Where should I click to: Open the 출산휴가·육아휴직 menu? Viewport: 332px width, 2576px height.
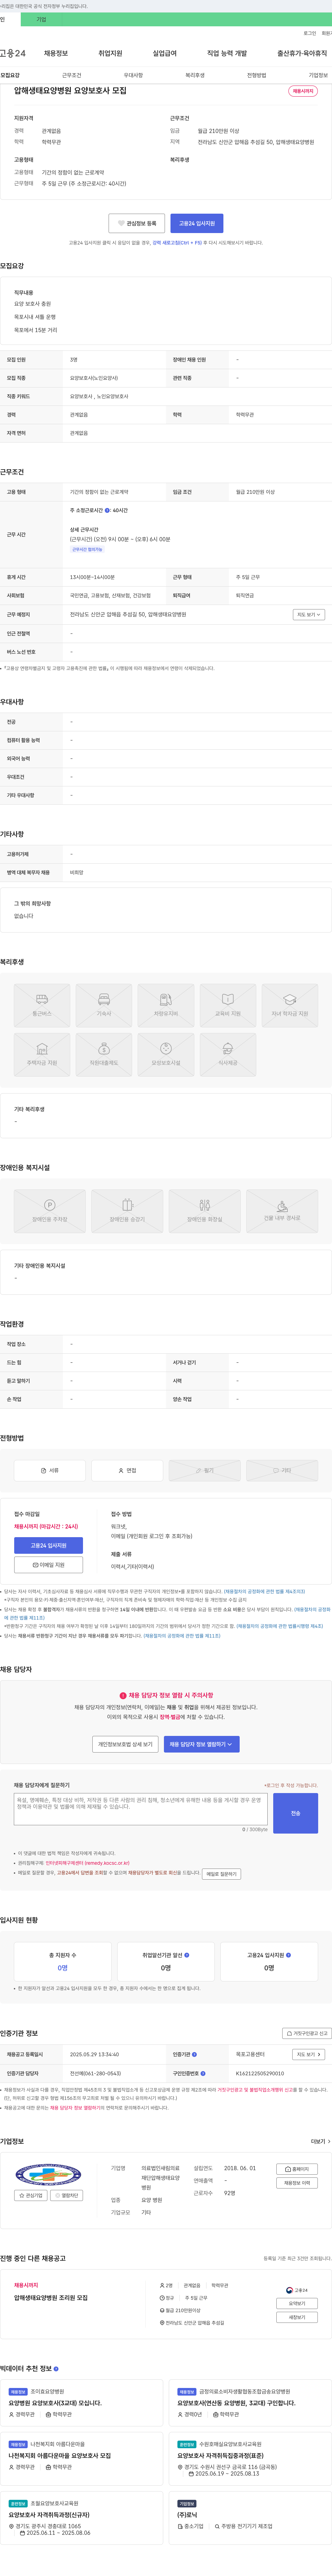(302, 53)
